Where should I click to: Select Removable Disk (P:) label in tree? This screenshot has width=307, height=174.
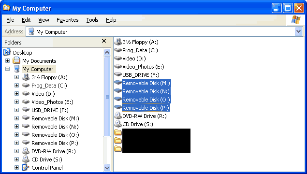point(55,143)
